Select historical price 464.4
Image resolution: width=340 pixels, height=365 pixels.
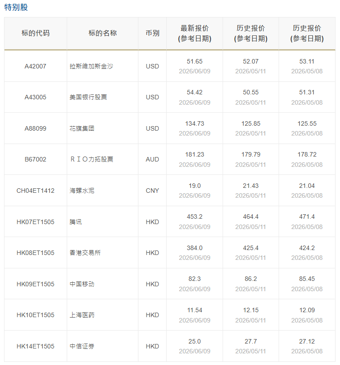pos(251,216)
